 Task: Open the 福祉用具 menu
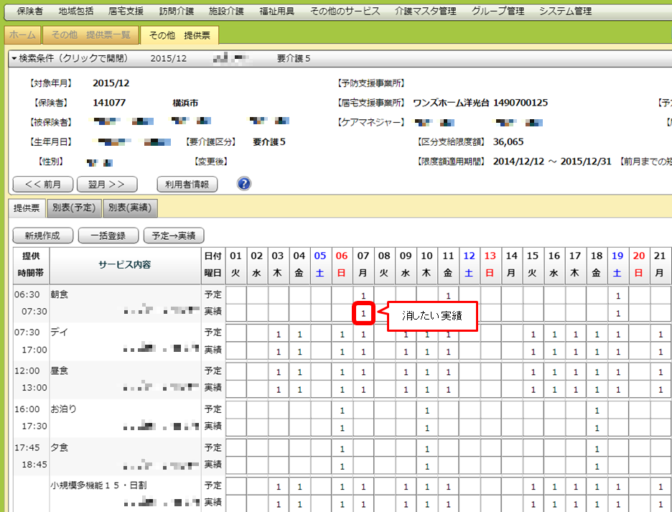click(x=275, y=11)
